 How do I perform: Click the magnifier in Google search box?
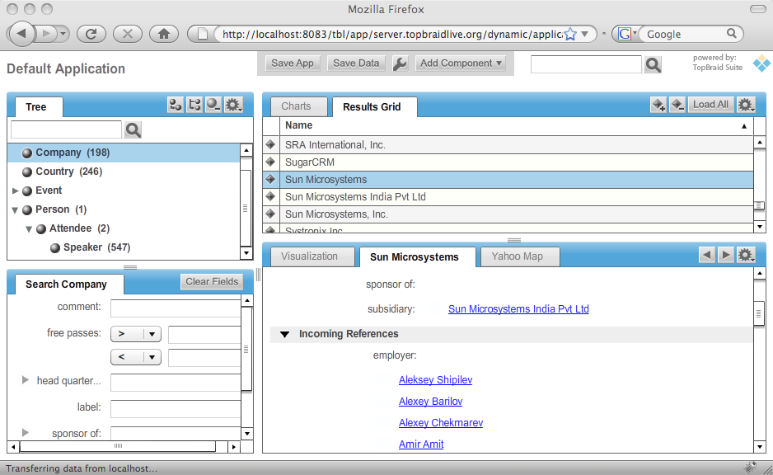click(732, 34)
